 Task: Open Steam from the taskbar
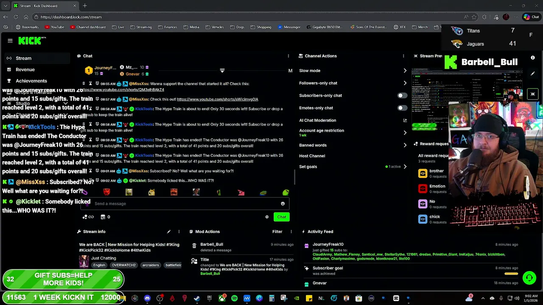(197, 298)
